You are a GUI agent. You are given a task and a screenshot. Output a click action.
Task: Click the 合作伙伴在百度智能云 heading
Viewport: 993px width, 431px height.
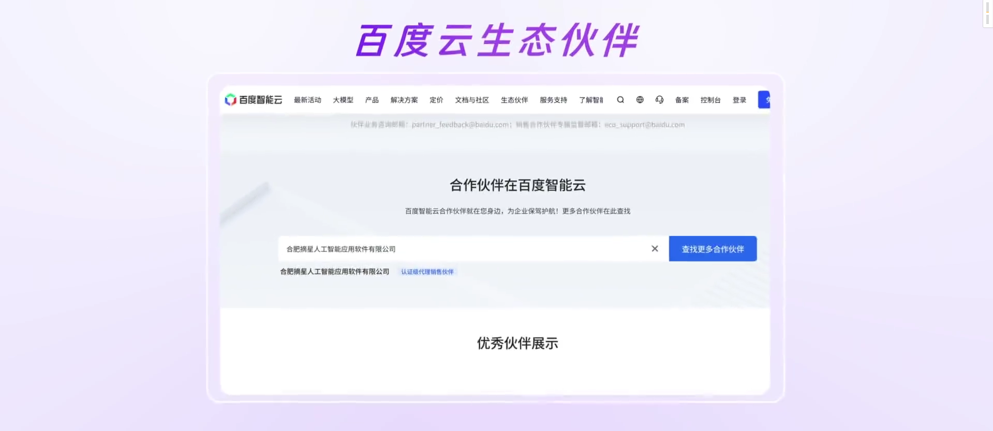click(517, 185)
